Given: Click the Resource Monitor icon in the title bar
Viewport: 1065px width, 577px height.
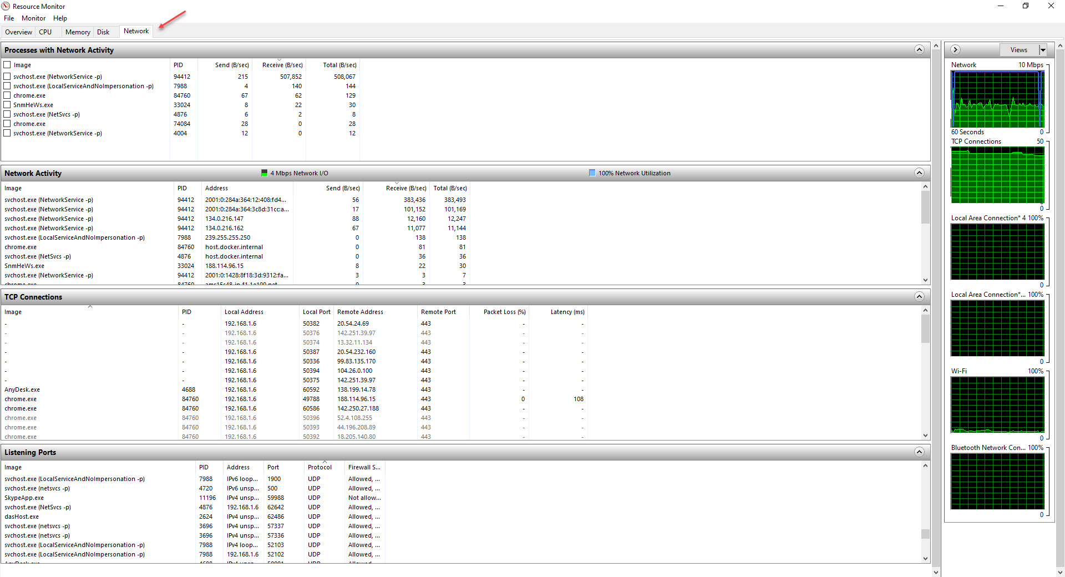Looking at the screenshot, I should tap(5, 6).
